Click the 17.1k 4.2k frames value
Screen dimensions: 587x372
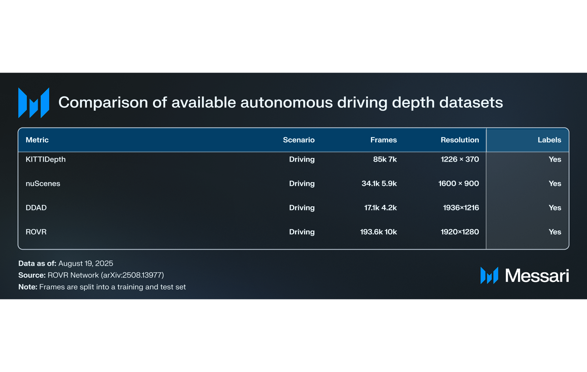click(380, 208)
